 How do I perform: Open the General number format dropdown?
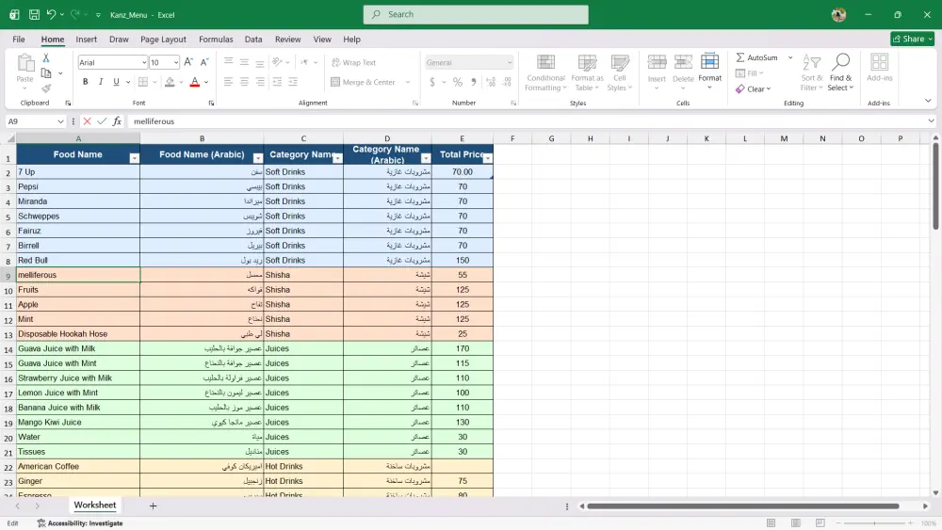click(510, 62)
